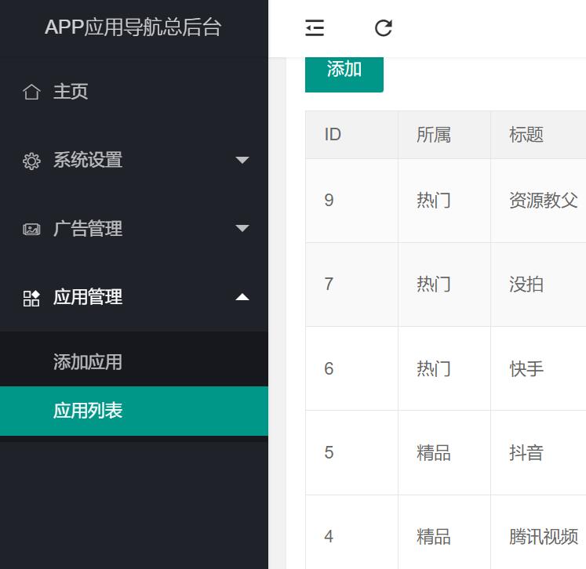Click the sidebar collapse icon in header
Screen dimensions: 586x569
(x=315, y=28)
